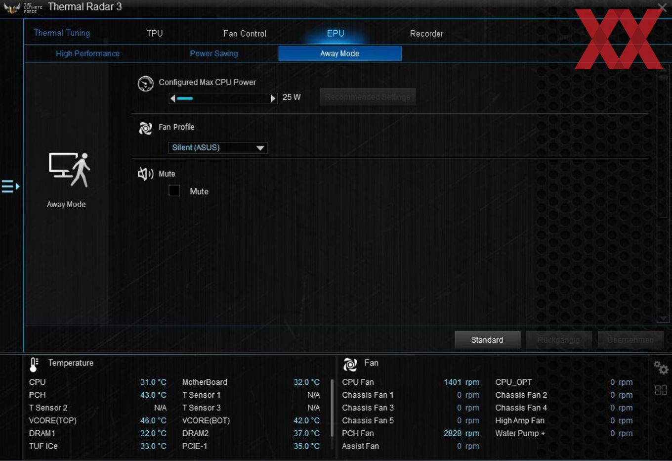Click the PCH temperature 43.0 °C value
672x461 pixels.
tap(153, 395)
